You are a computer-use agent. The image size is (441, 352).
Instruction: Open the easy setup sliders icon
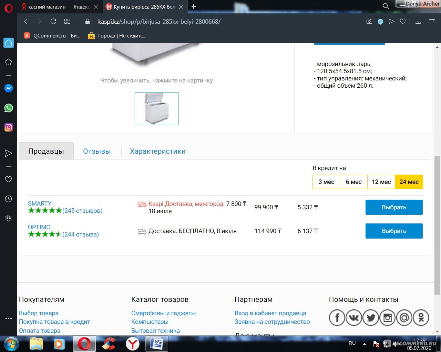point(432,21)
